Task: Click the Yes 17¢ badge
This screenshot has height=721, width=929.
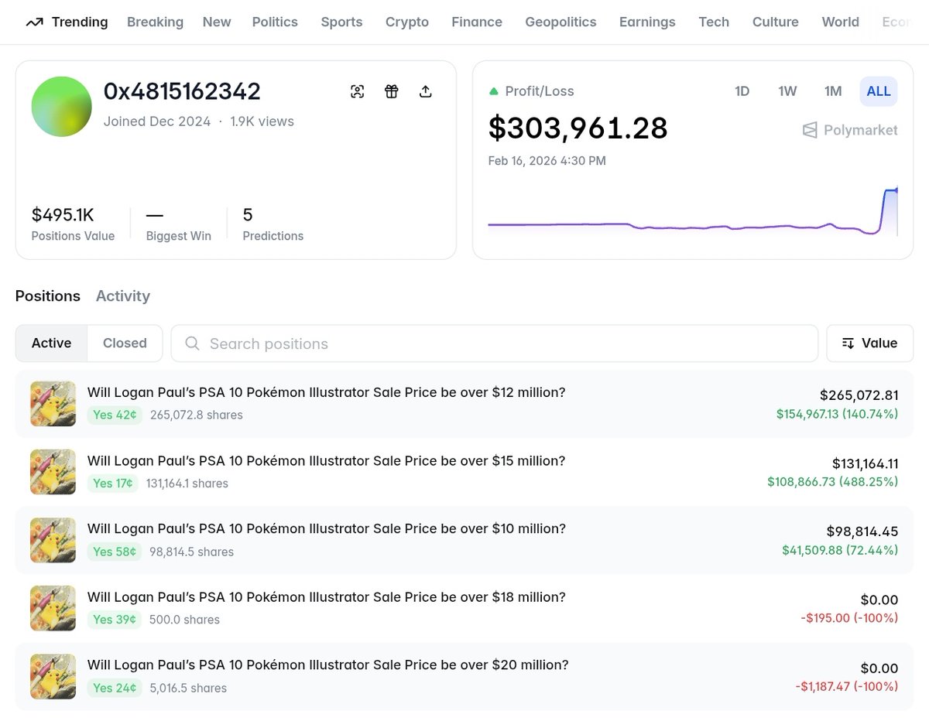Action: pos(113,484)
